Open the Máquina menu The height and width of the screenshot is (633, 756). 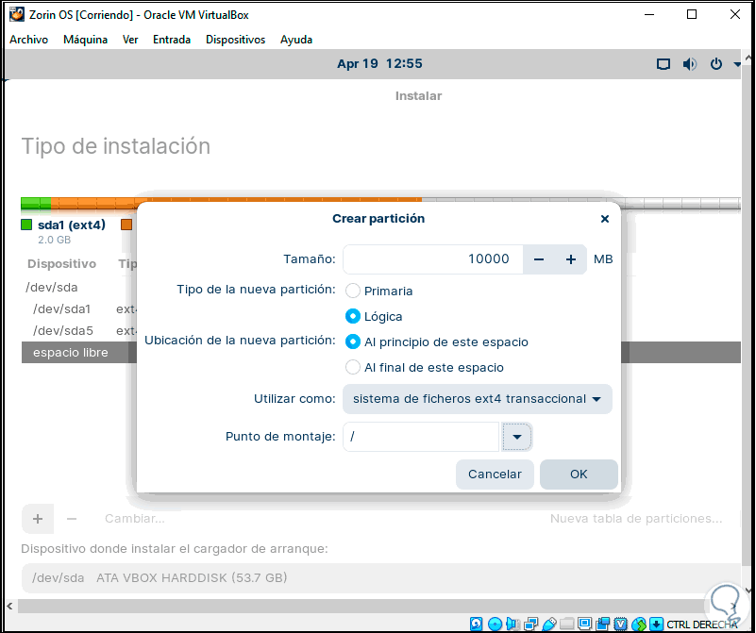(85, 40)
